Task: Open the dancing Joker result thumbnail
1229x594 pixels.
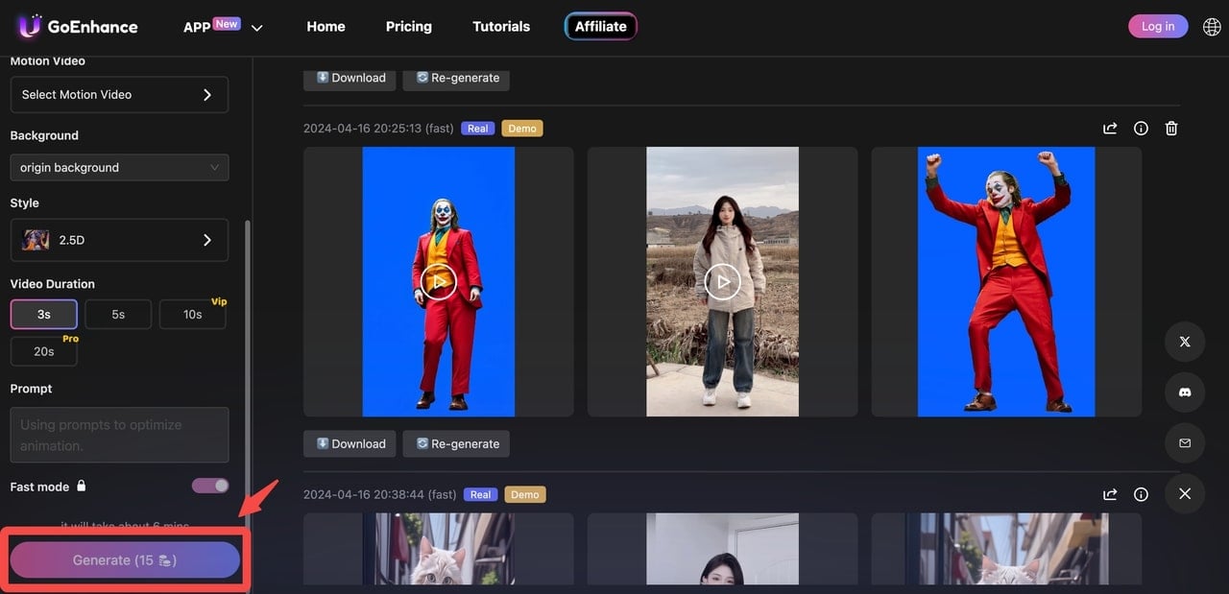Action: click(1006, 281)
